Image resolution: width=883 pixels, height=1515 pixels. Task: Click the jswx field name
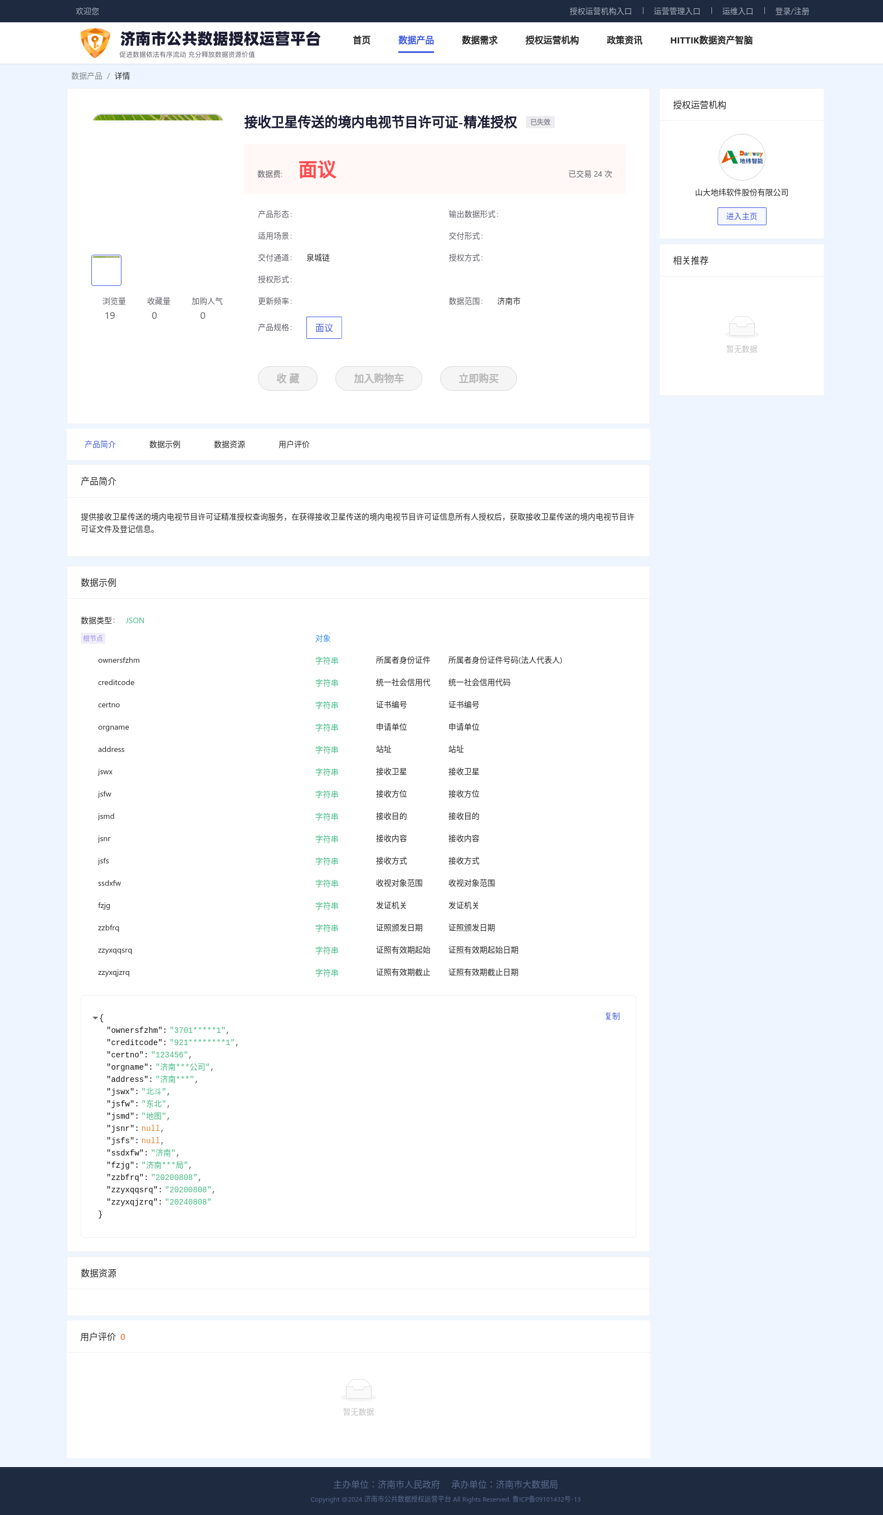(105, 771)
